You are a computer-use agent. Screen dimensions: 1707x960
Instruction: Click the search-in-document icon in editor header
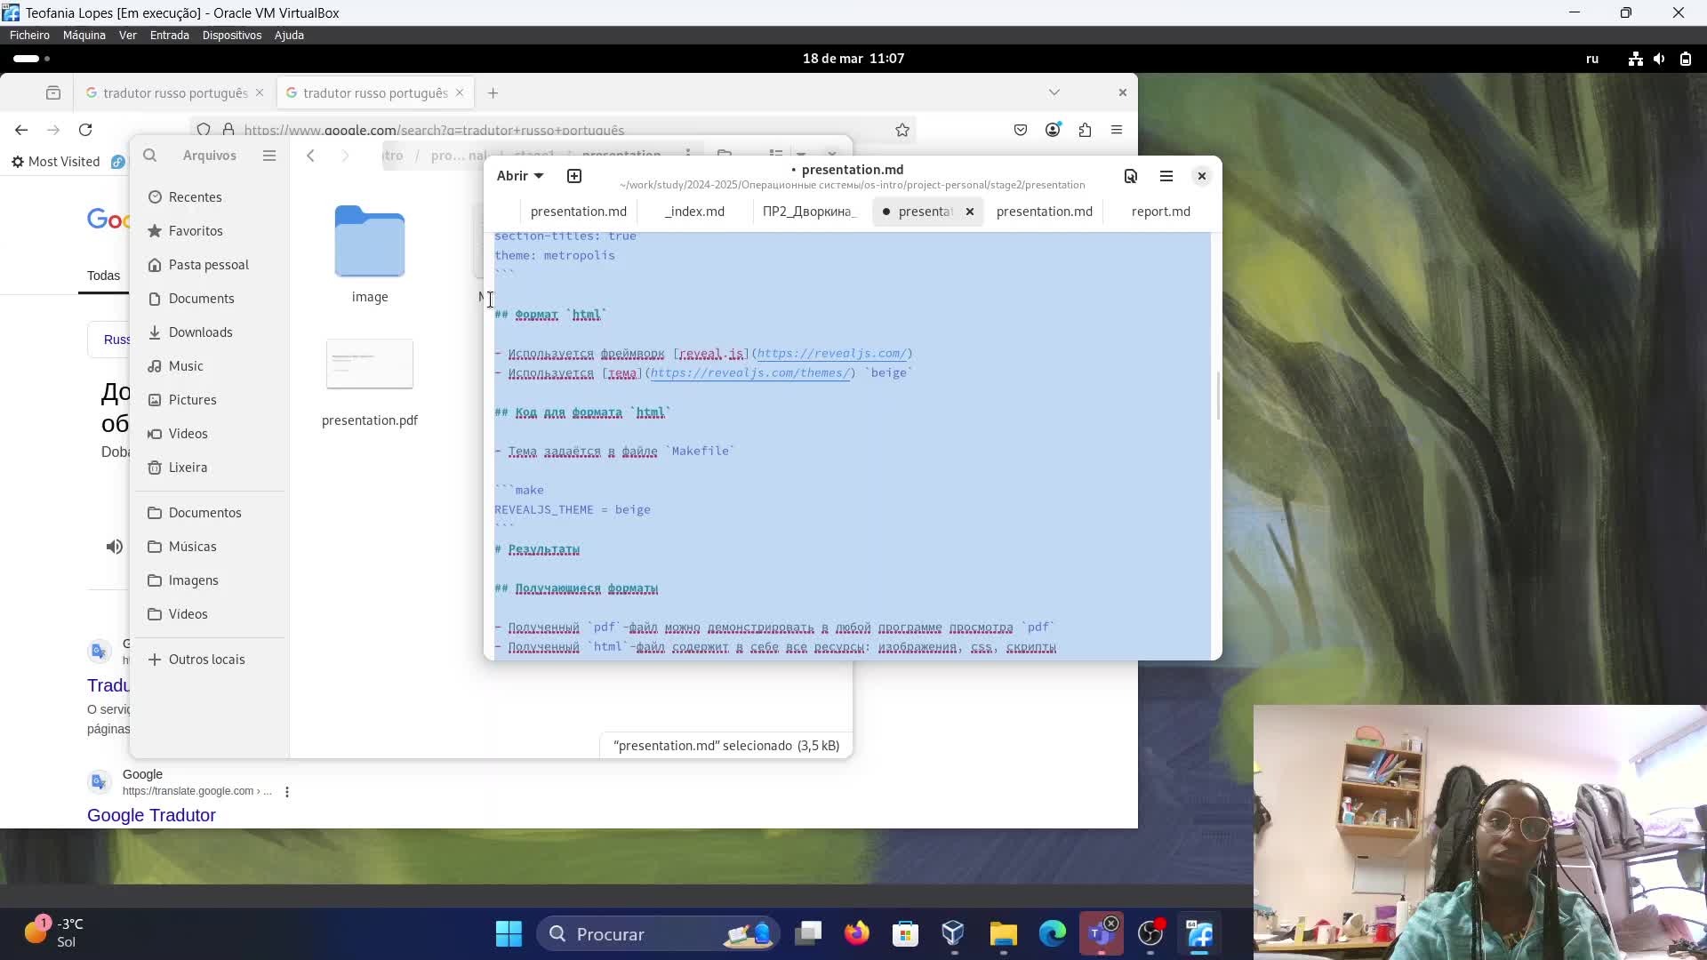coord(1130,176)
